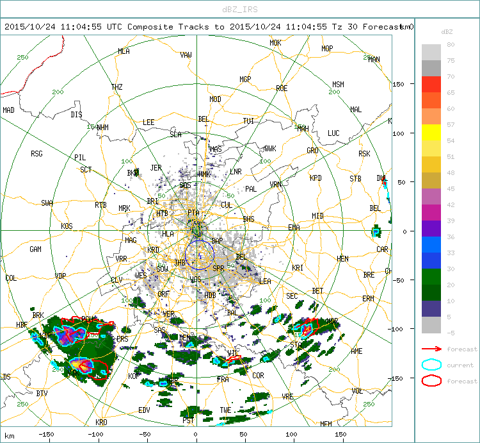Click the GAM station label
The height and width of the screenshot is (443, 480).
point(35,249)
